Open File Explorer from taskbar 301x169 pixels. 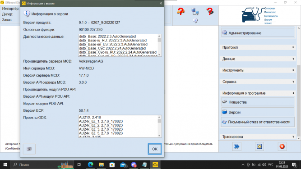coord(101,164)
